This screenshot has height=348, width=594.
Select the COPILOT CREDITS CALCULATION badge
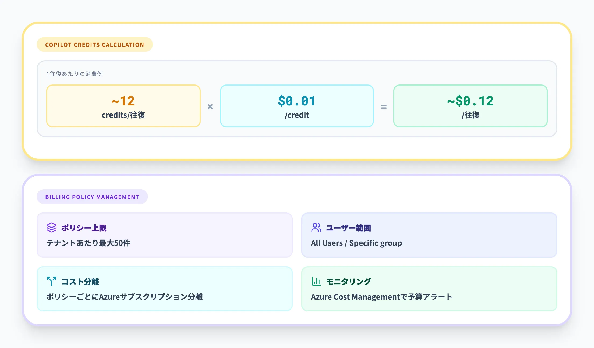click(x=95, y=45)
